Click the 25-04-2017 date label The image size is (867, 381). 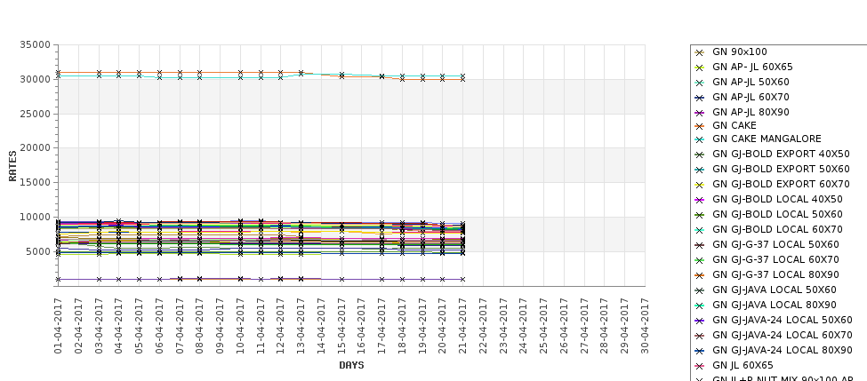pyautogui.click(x=543, y=326)
